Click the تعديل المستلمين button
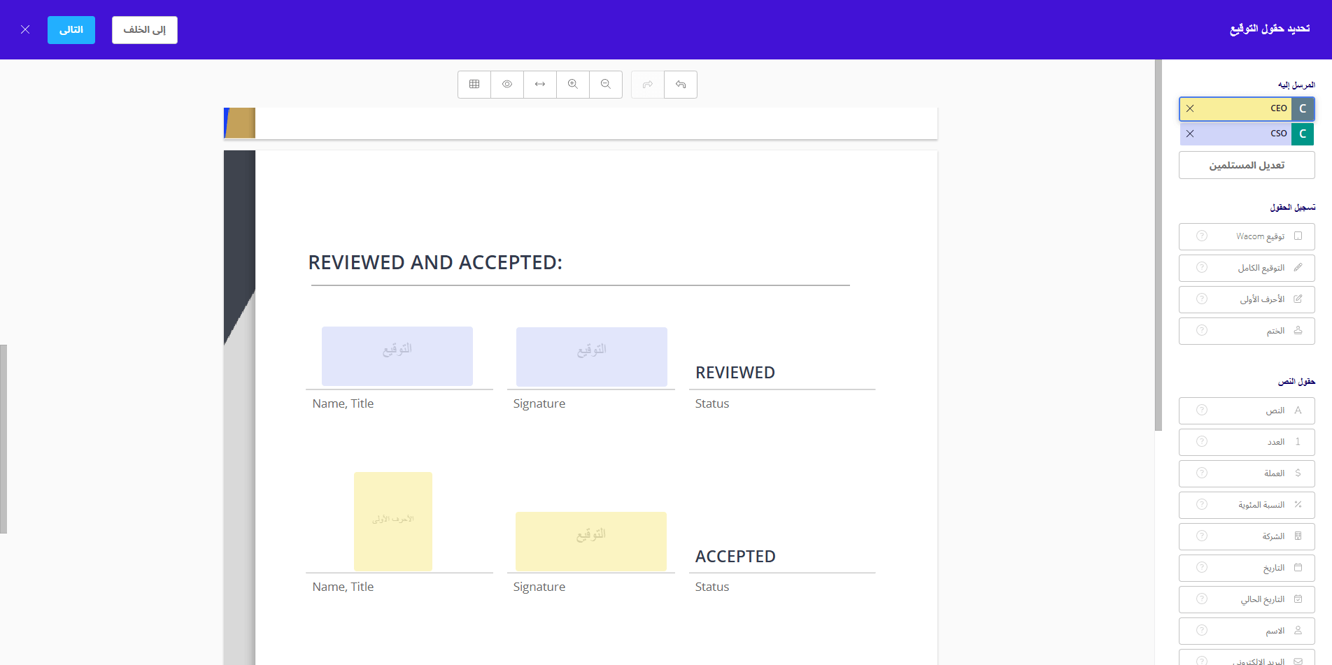 point(1247,166)
